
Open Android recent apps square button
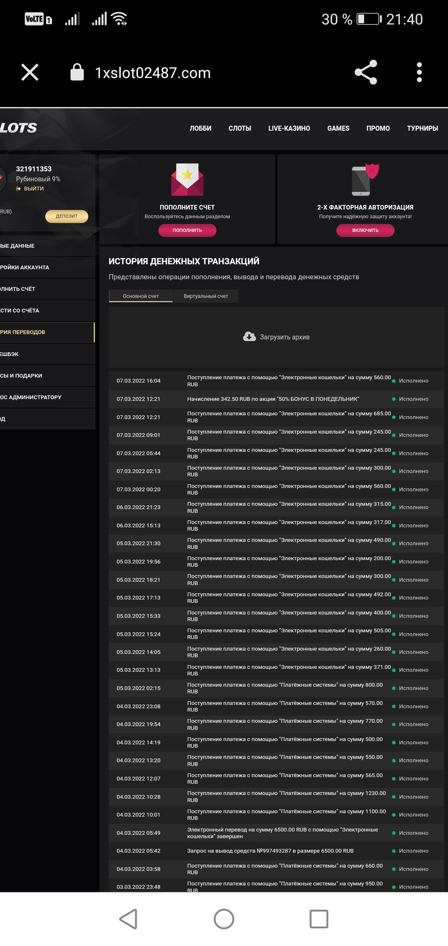[x=319, y=919]
